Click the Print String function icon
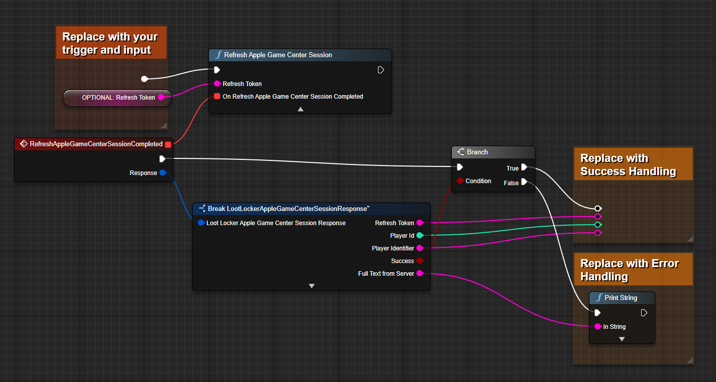Viewport: 716px width, 382px height. (x=599, y=298)
